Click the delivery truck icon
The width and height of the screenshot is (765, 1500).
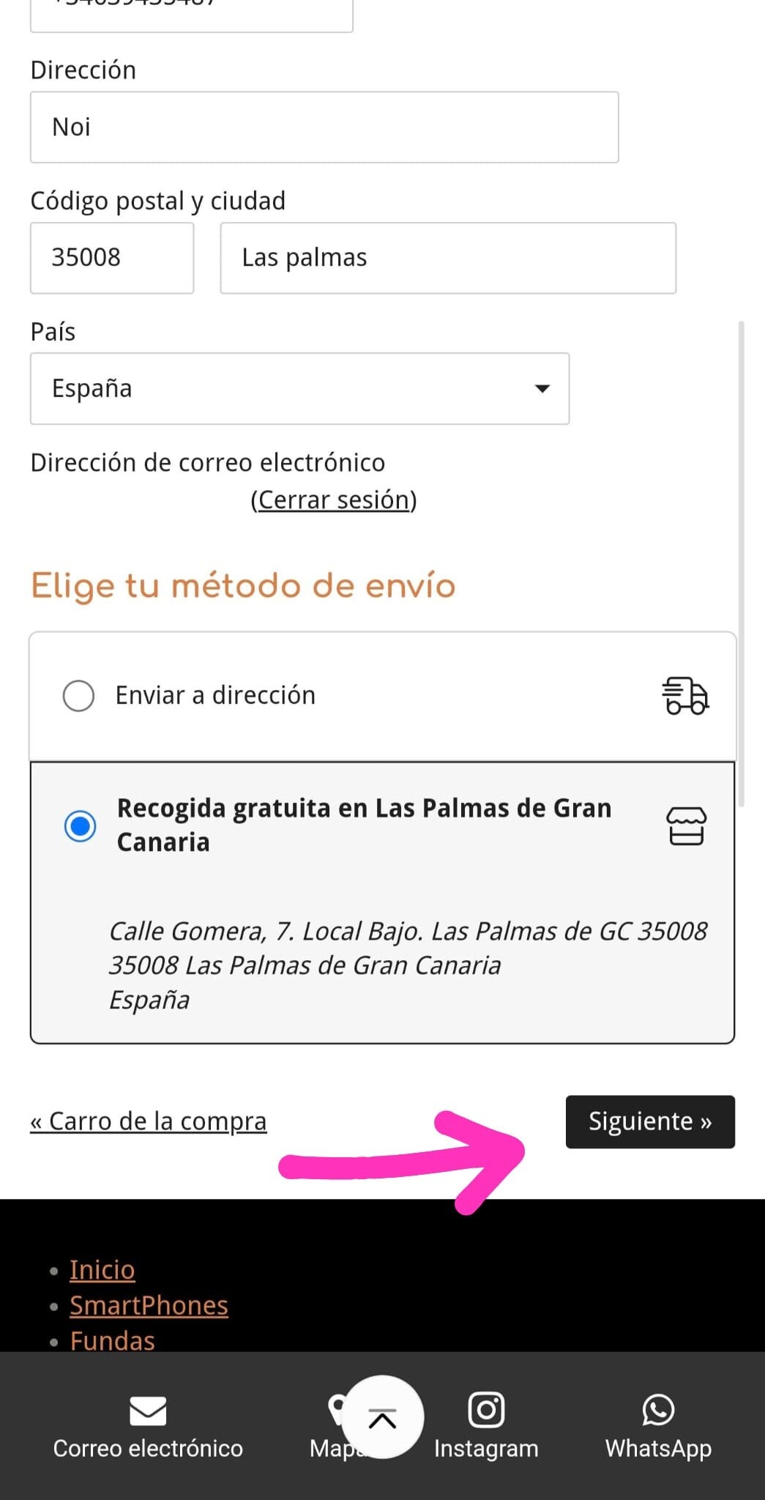pyautogui.click(x=685, y=696)
